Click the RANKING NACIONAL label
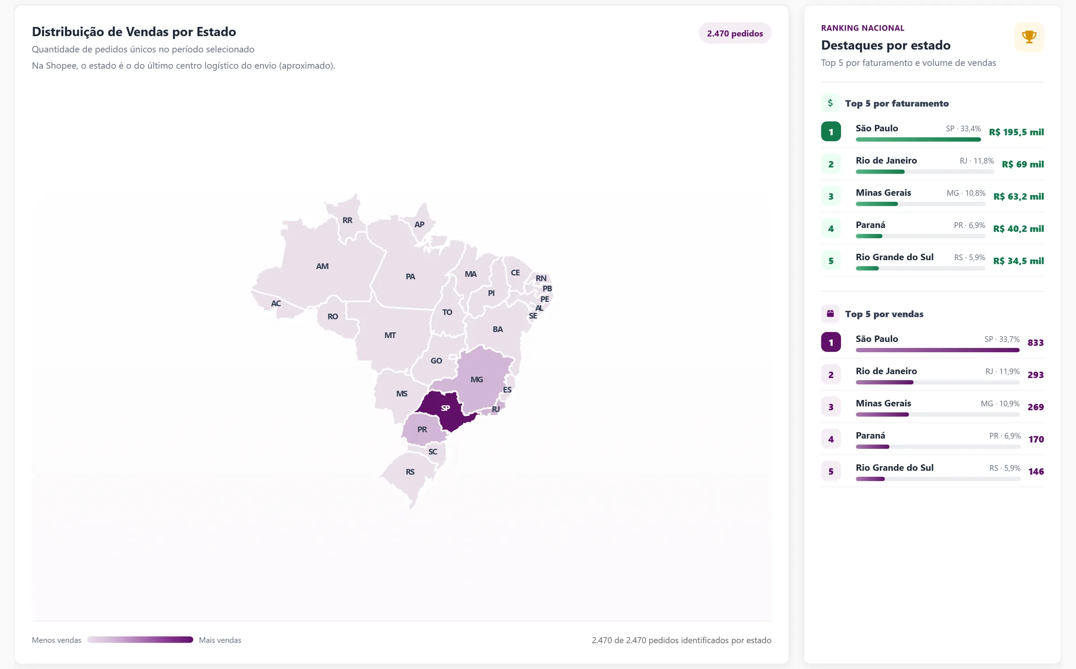This screenshot has height=669, width=1076. (x=863, y=28)
